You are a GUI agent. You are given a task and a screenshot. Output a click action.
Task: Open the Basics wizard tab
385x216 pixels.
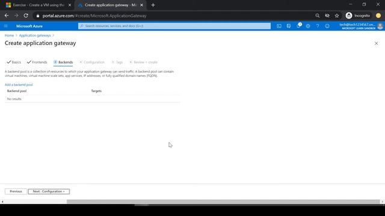pyautogui.click(x=14, y=62)
